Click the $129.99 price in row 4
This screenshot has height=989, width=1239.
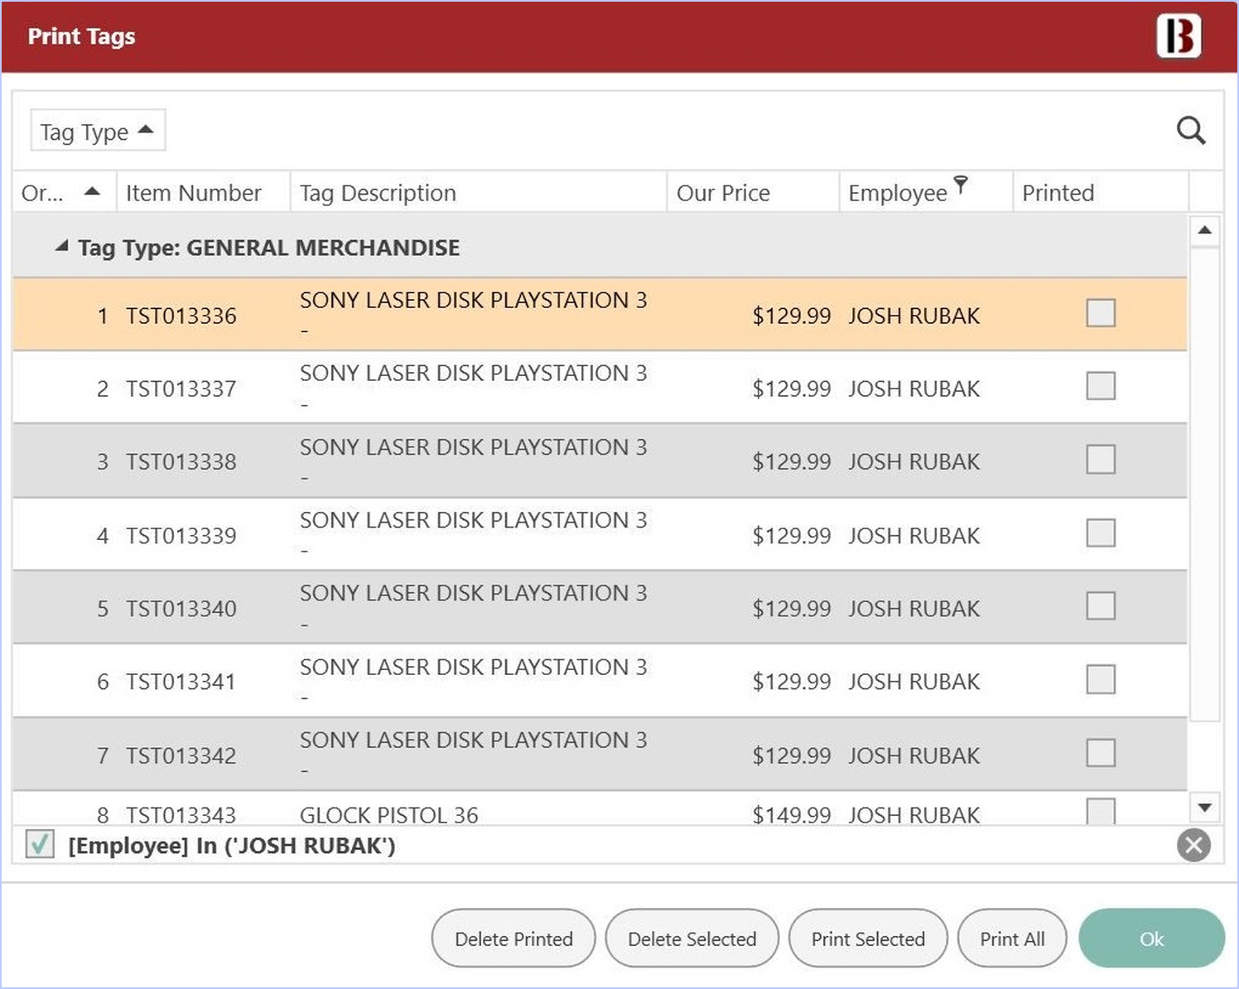pos(791,535)
